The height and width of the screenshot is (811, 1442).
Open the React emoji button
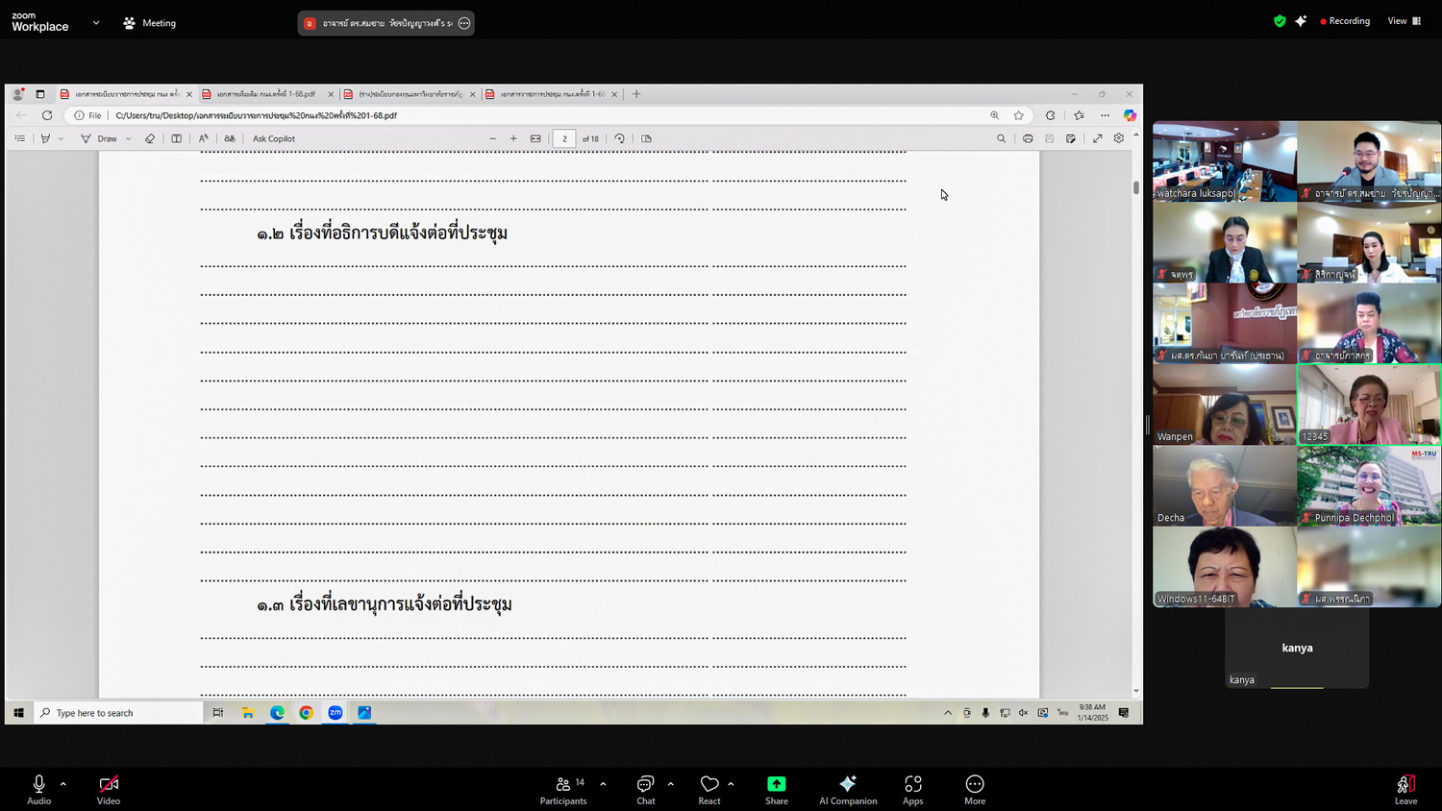point(709,789)
